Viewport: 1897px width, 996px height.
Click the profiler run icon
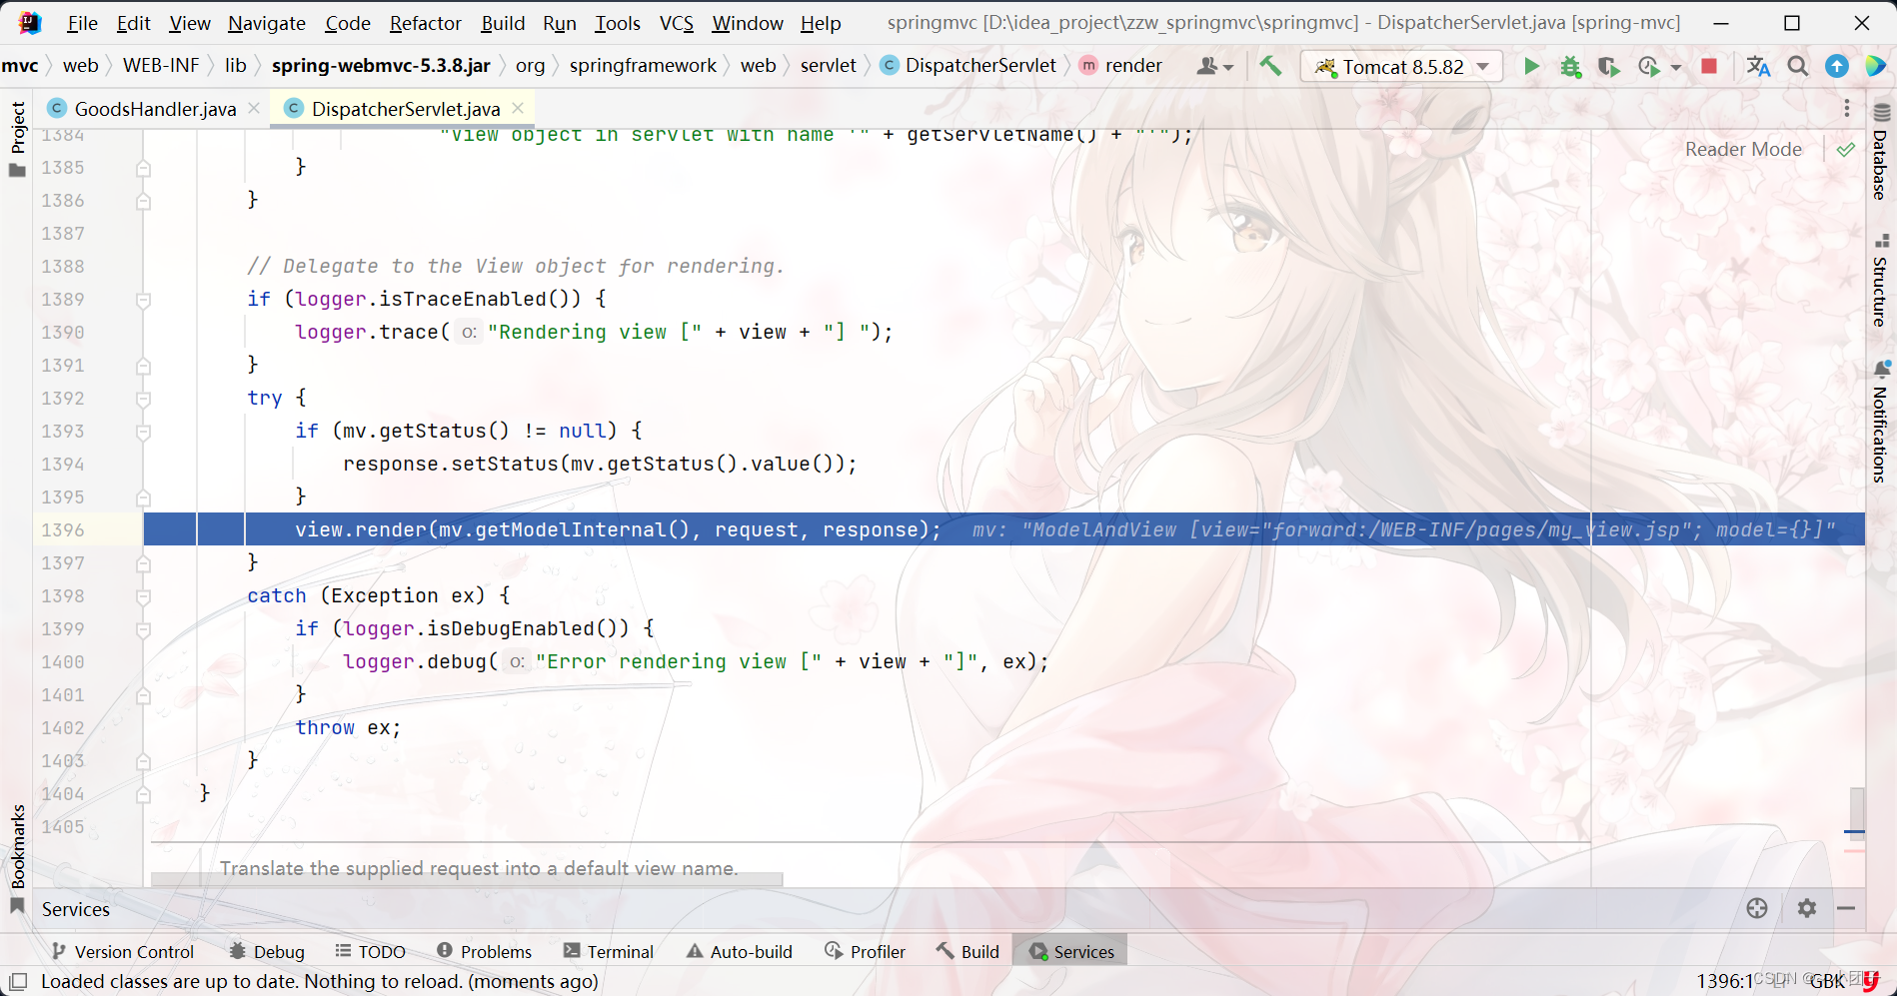click(x=1648, y=66)
